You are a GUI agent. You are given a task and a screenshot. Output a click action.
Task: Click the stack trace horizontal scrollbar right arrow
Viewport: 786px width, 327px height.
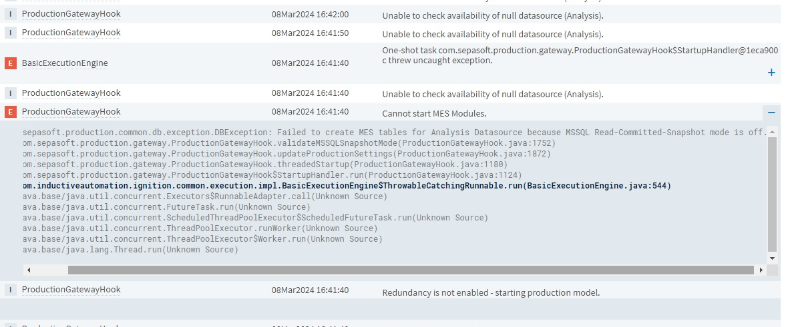coord(761,270)
